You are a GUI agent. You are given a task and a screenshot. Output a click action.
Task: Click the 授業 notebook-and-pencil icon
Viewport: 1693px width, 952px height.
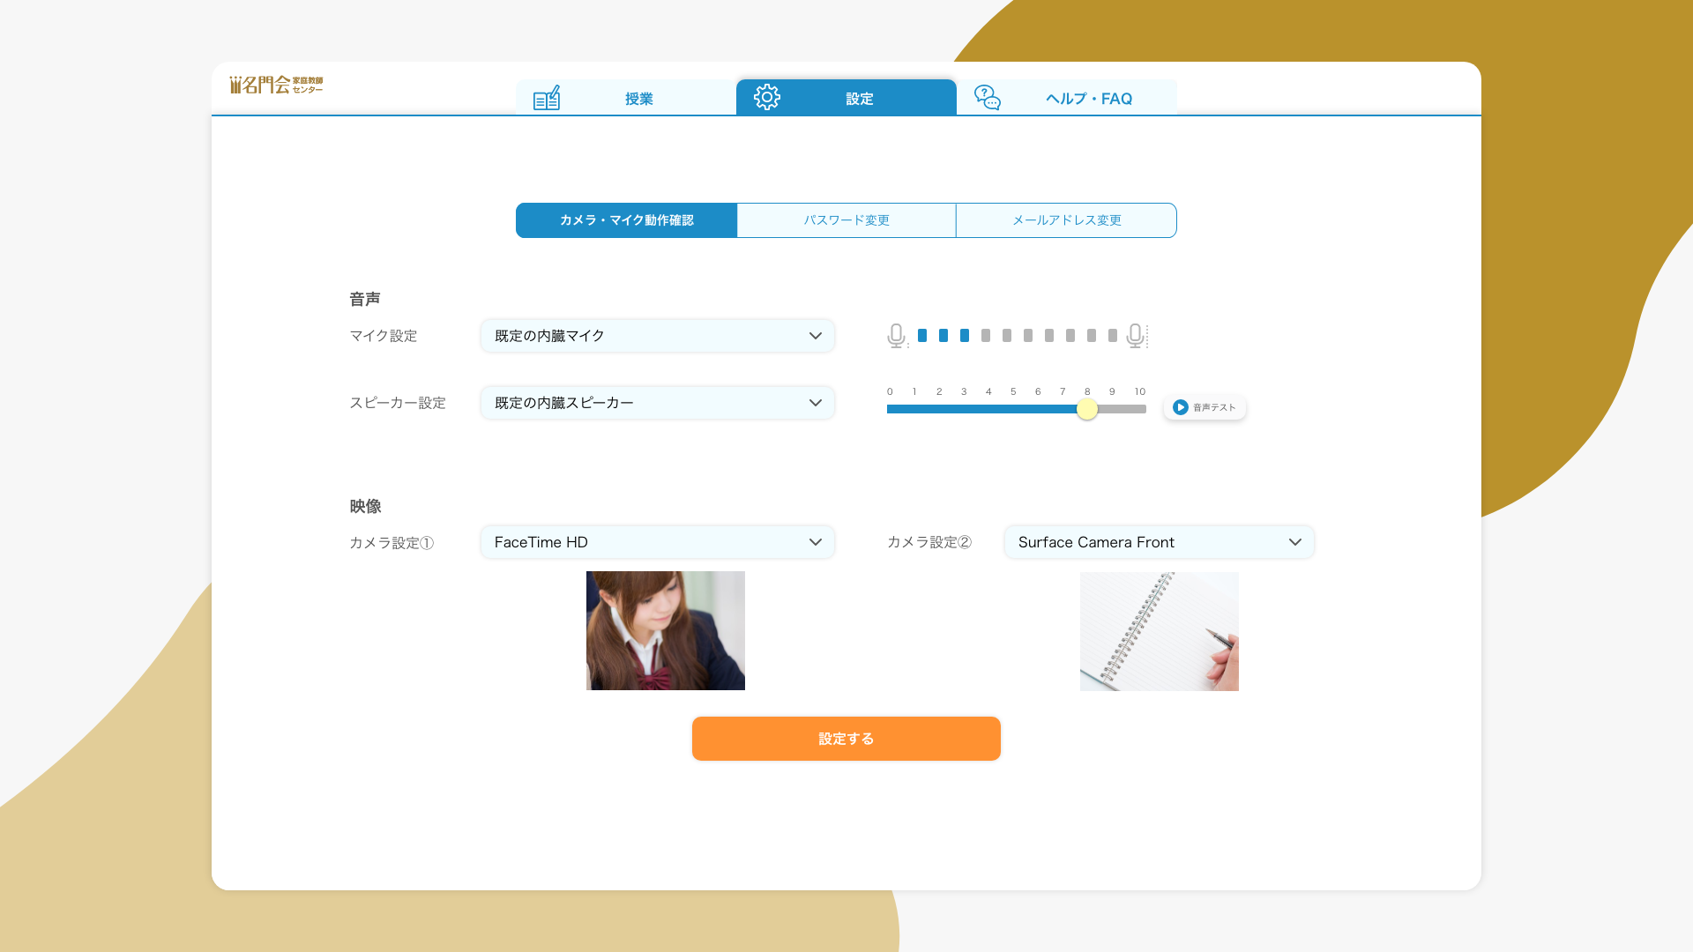coord(547,98)
